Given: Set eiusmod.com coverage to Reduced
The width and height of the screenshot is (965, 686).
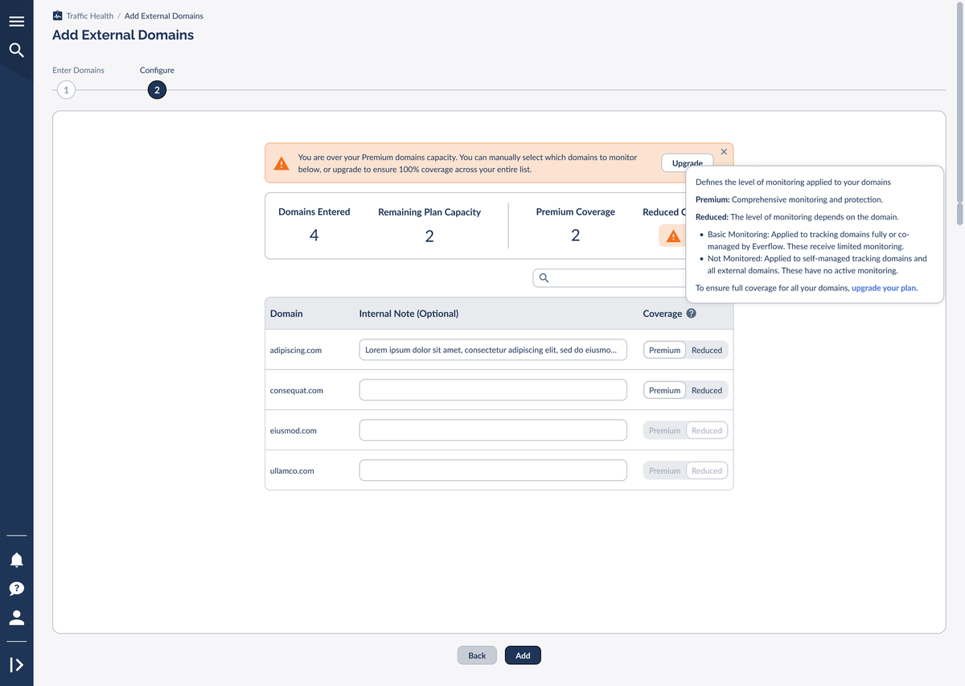Looking at the screenshot, I should 707,430.
